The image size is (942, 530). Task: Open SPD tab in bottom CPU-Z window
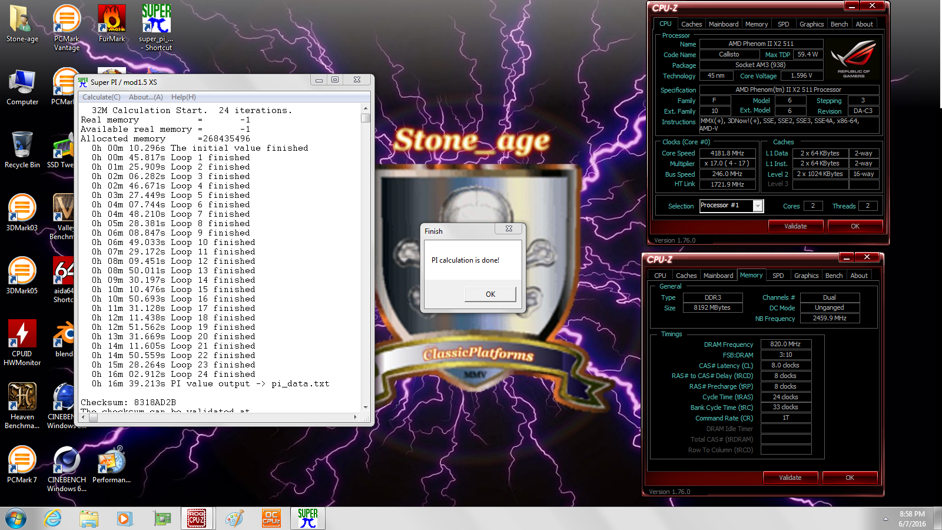778,276
